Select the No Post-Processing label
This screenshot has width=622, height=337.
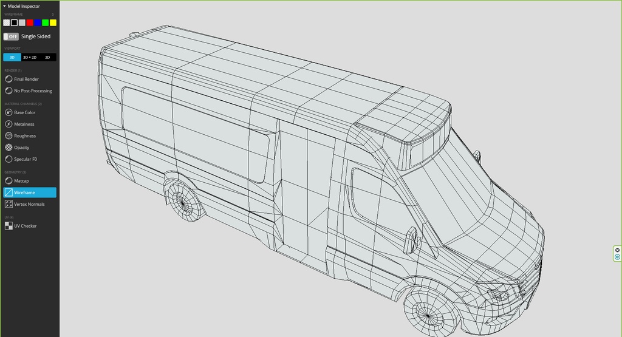(33, 91)
